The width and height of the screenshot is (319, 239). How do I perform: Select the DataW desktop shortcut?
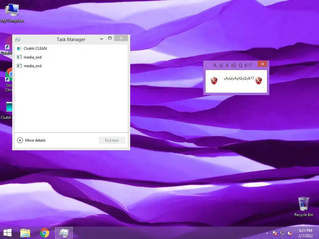(6, 46)
